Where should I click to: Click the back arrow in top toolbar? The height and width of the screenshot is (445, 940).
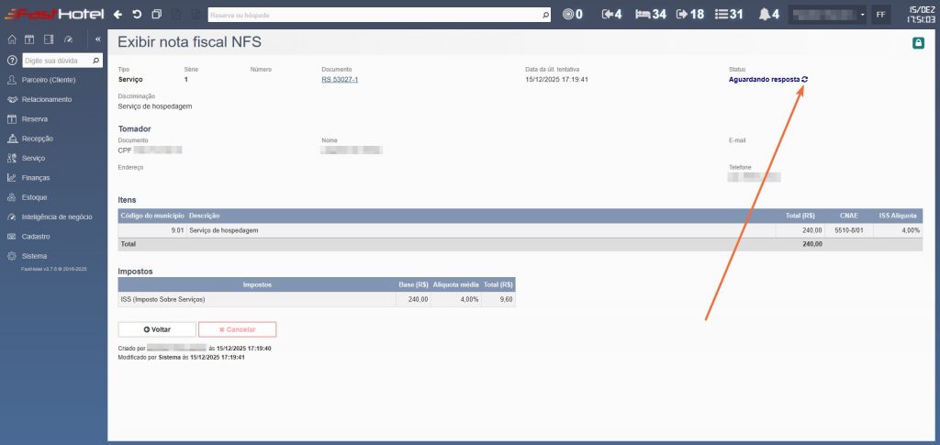(x=117, y=15)
